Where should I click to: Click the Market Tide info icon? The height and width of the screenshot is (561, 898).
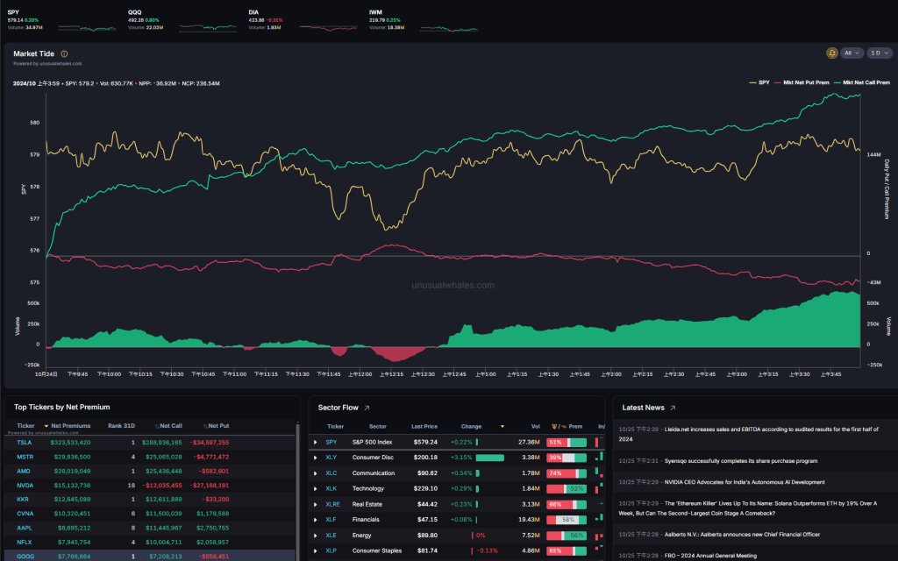pos(64,53)
